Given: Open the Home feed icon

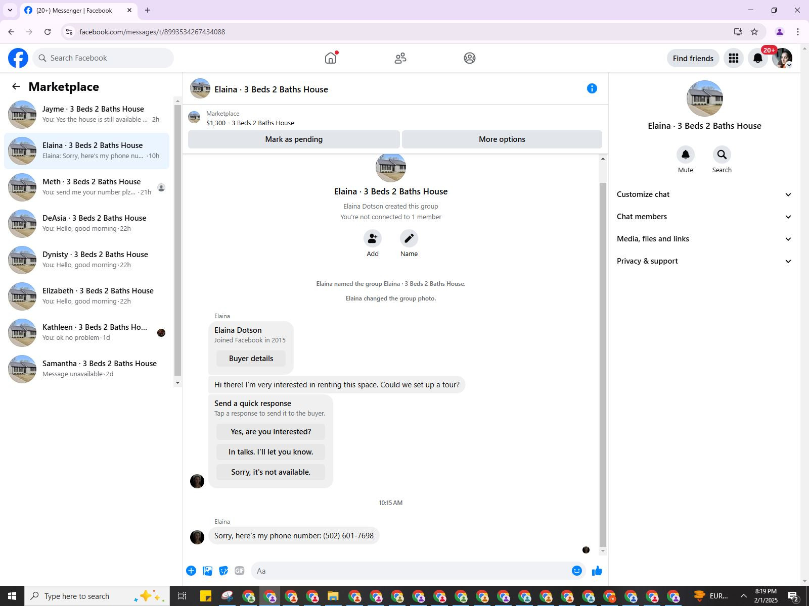Looking at the screenshot, I should point(331,58).
